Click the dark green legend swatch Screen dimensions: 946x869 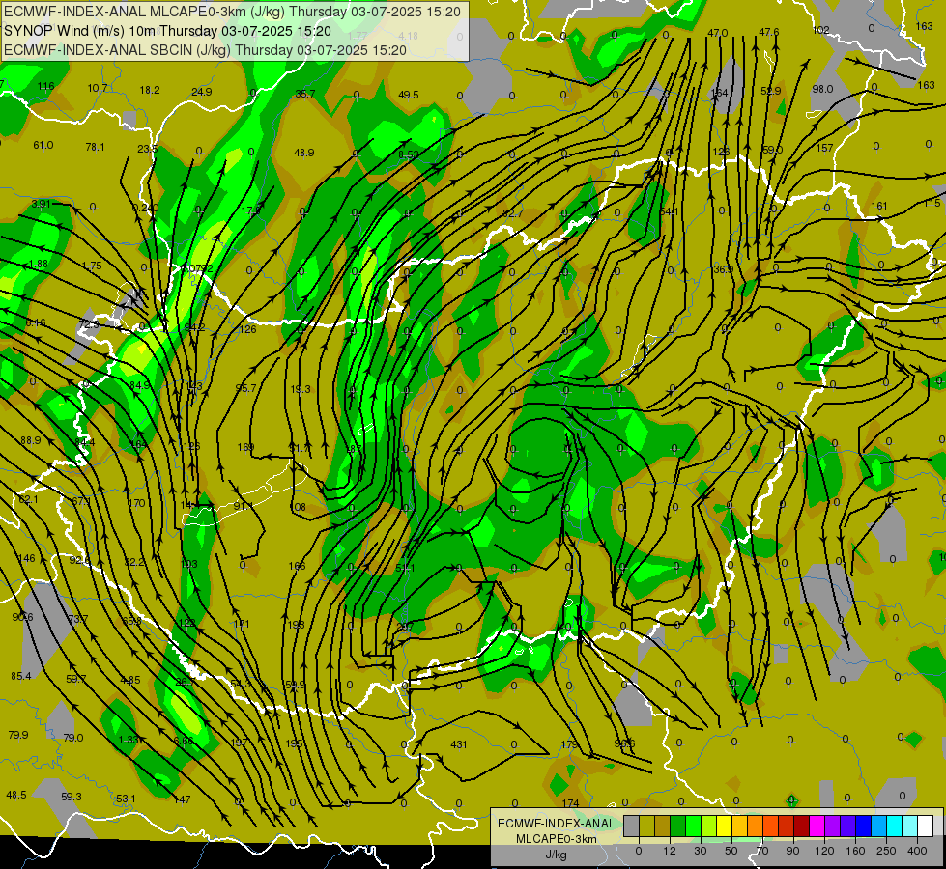point(677,826)
